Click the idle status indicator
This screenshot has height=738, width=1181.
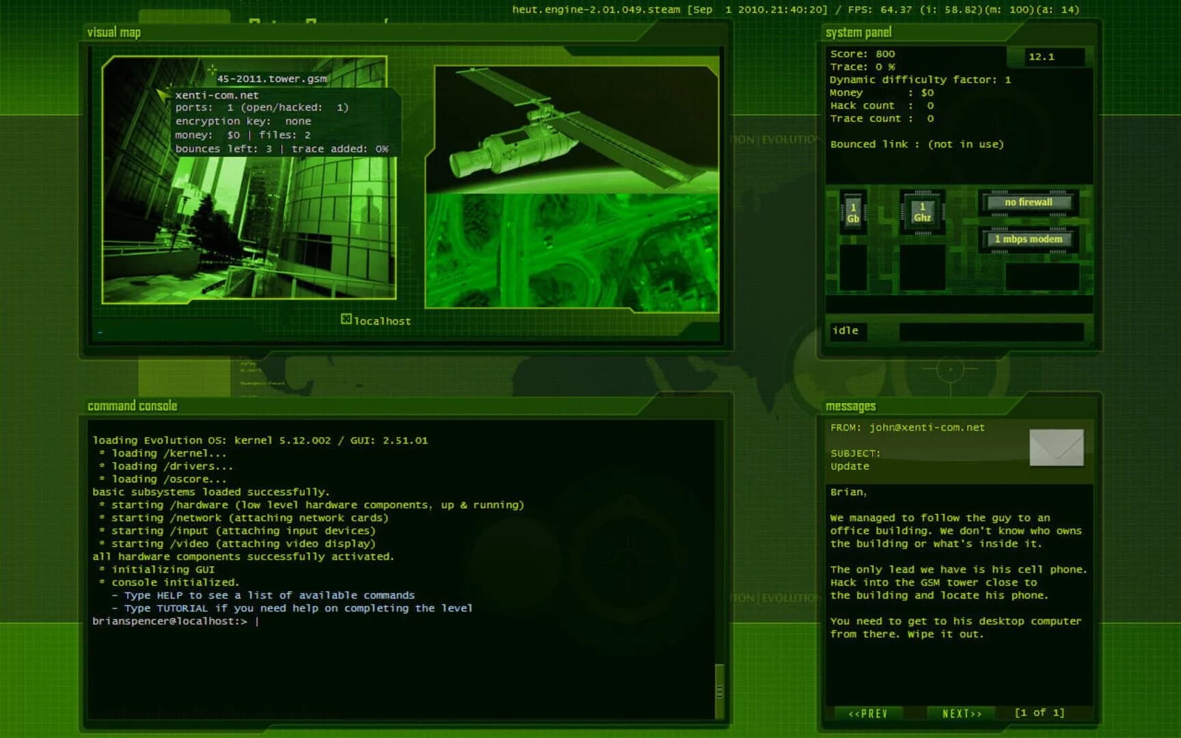click(x=847, y=331)
